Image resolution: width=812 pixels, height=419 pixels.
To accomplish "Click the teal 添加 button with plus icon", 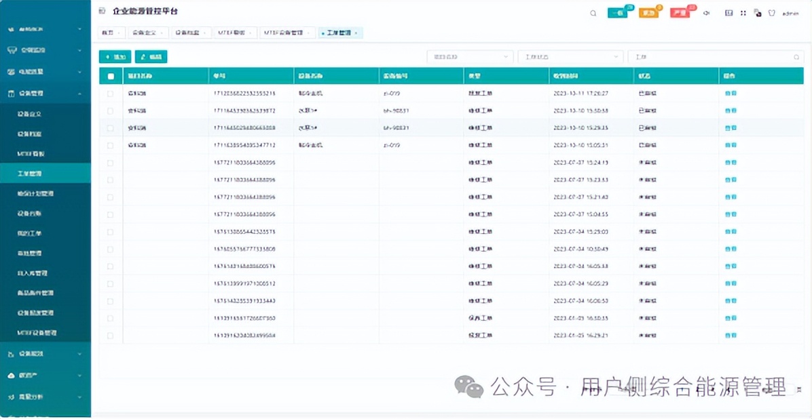I will coord(115,56).
